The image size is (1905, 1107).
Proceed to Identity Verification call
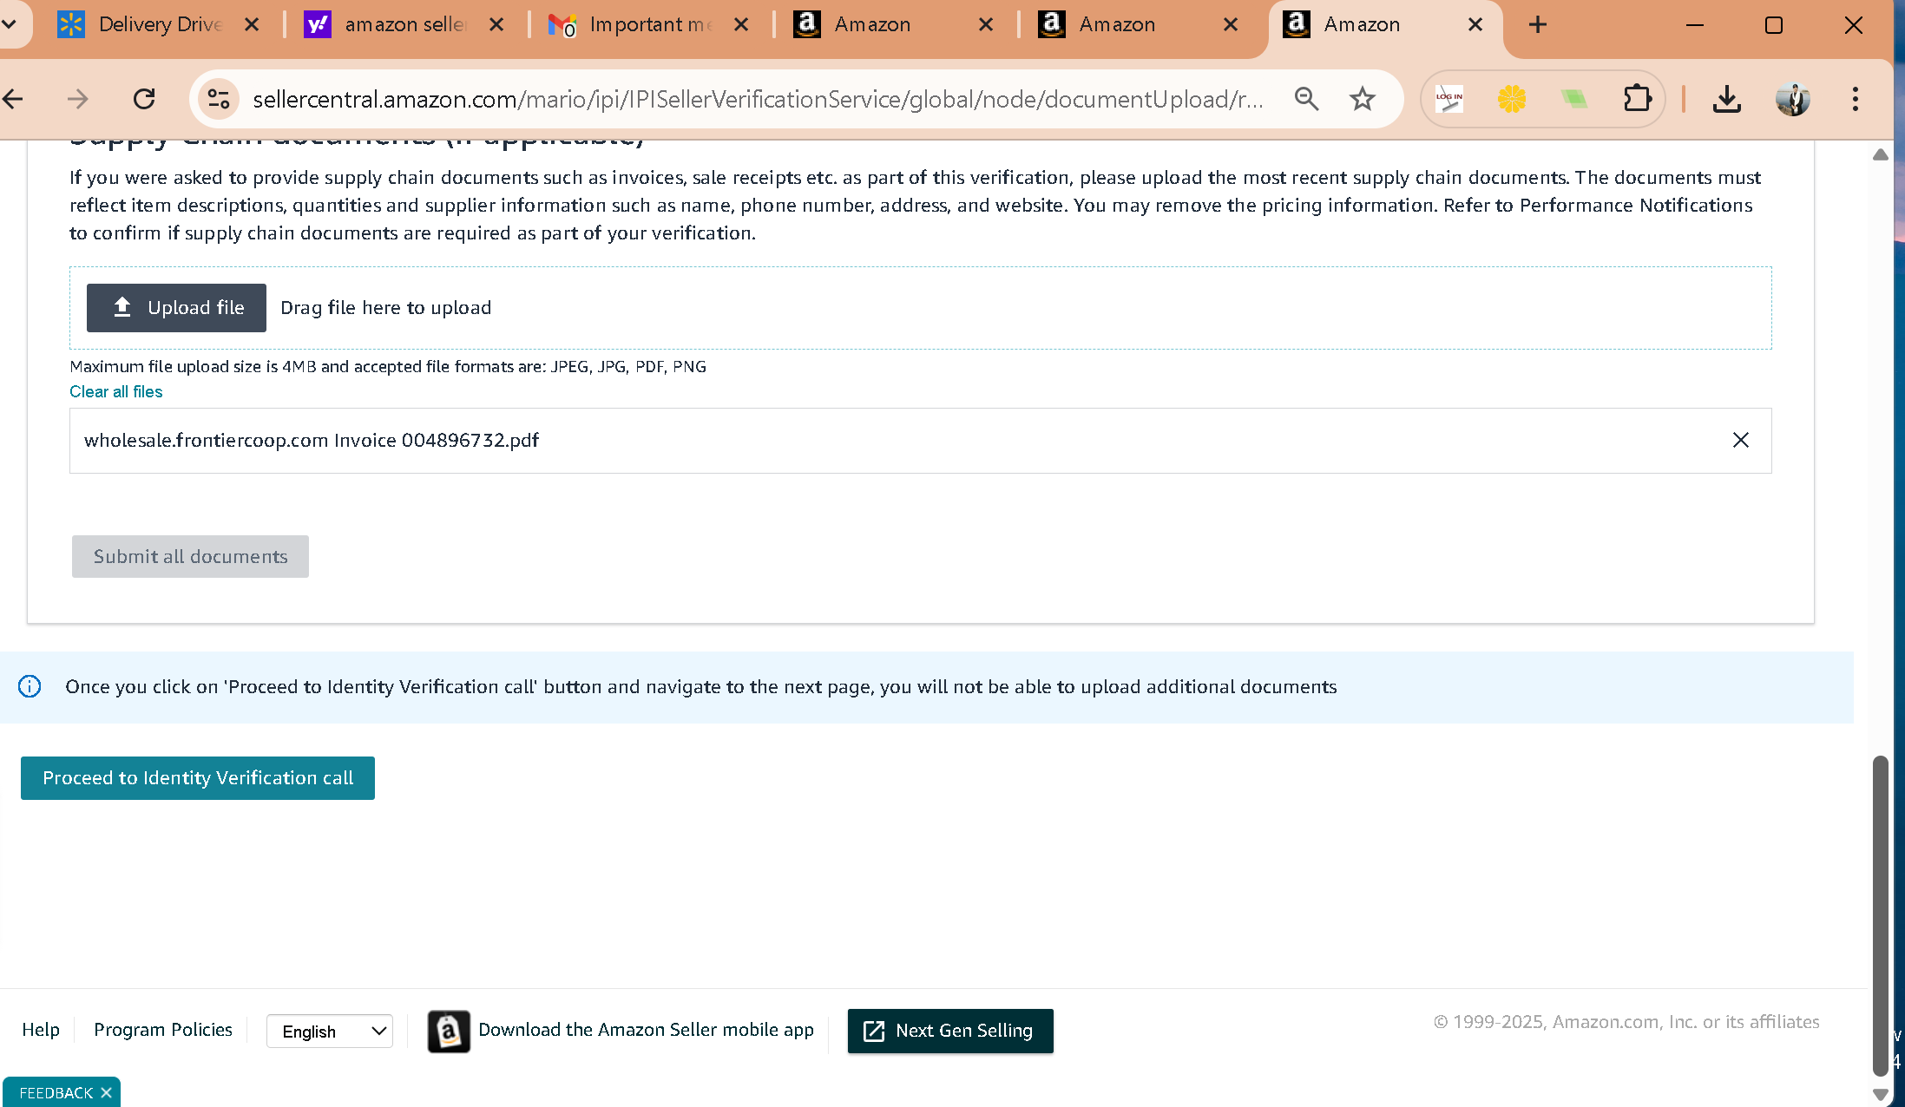point(198,778)
